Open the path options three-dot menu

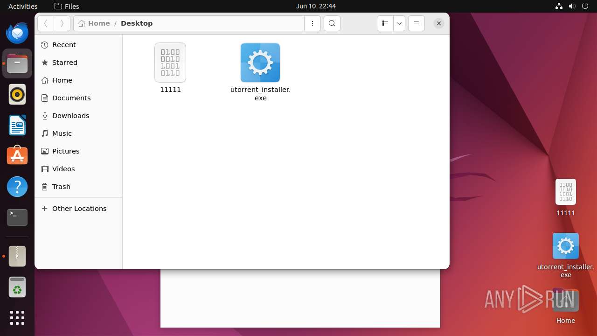[x=312, y=23]
